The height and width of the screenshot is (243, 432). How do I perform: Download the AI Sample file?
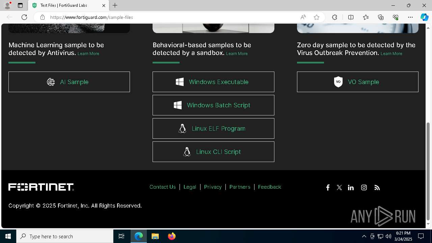(x=69, y=82)
